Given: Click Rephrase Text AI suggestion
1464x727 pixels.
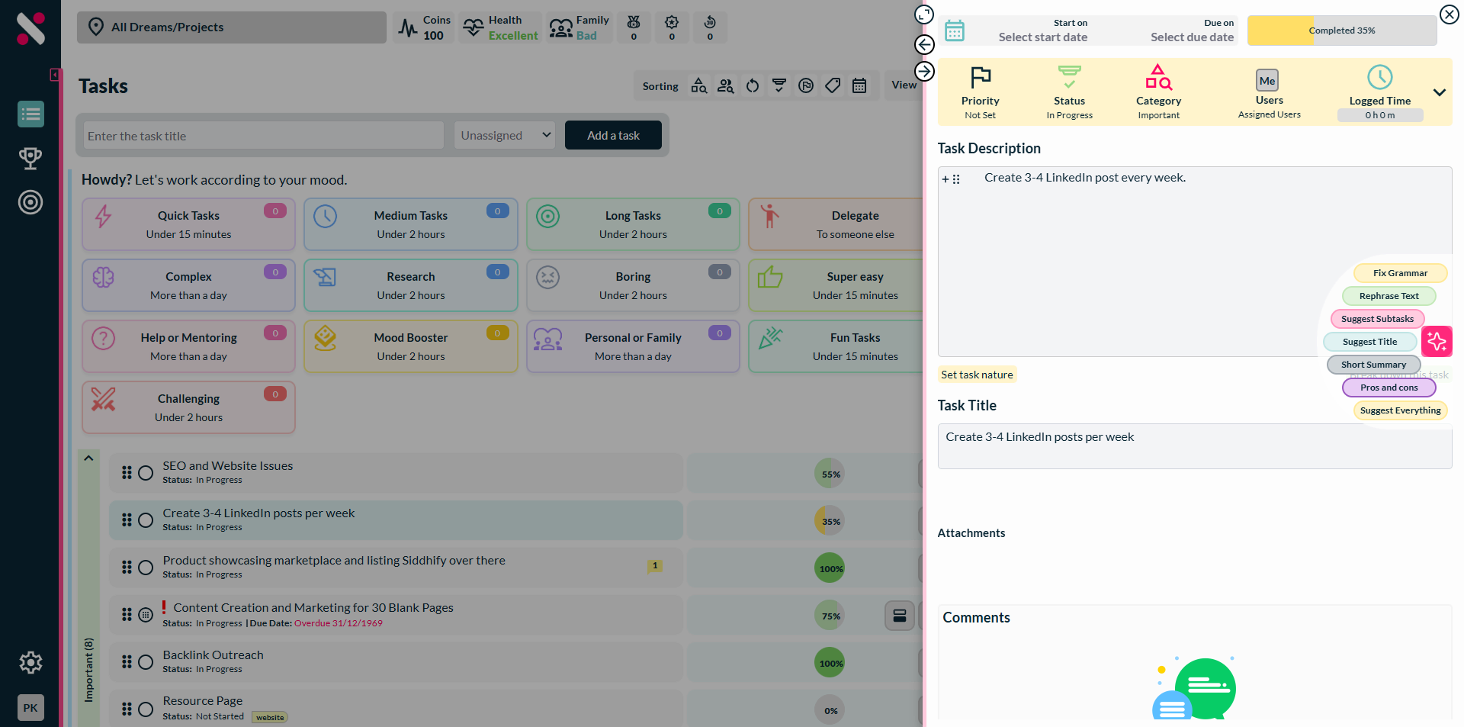Looking at the screenshot, I should point(1389,296).
